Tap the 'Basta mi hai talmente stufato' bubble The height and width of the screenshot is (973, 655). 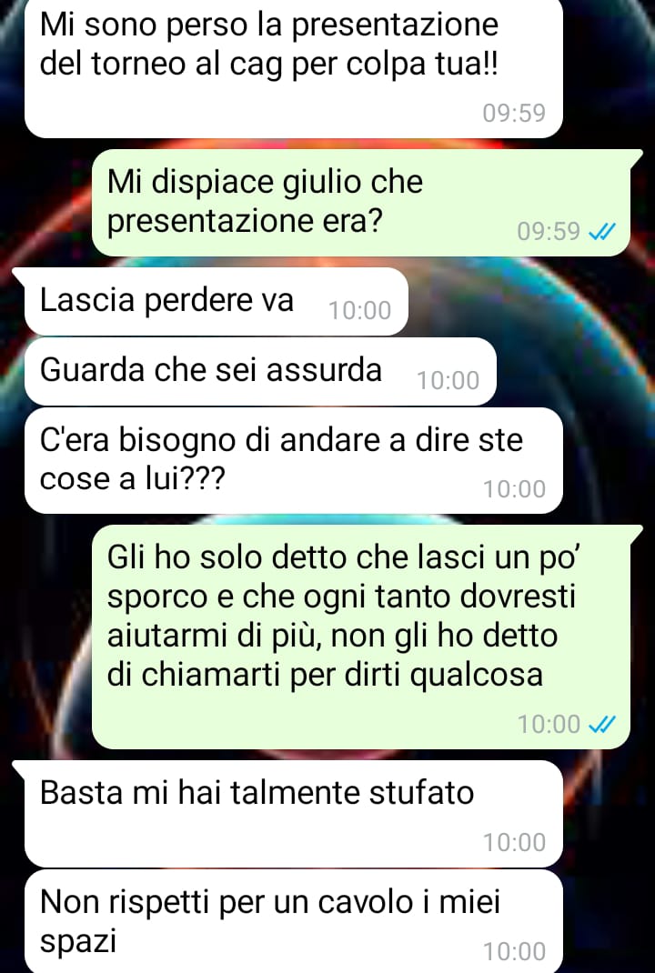click(x=288, y=814)
